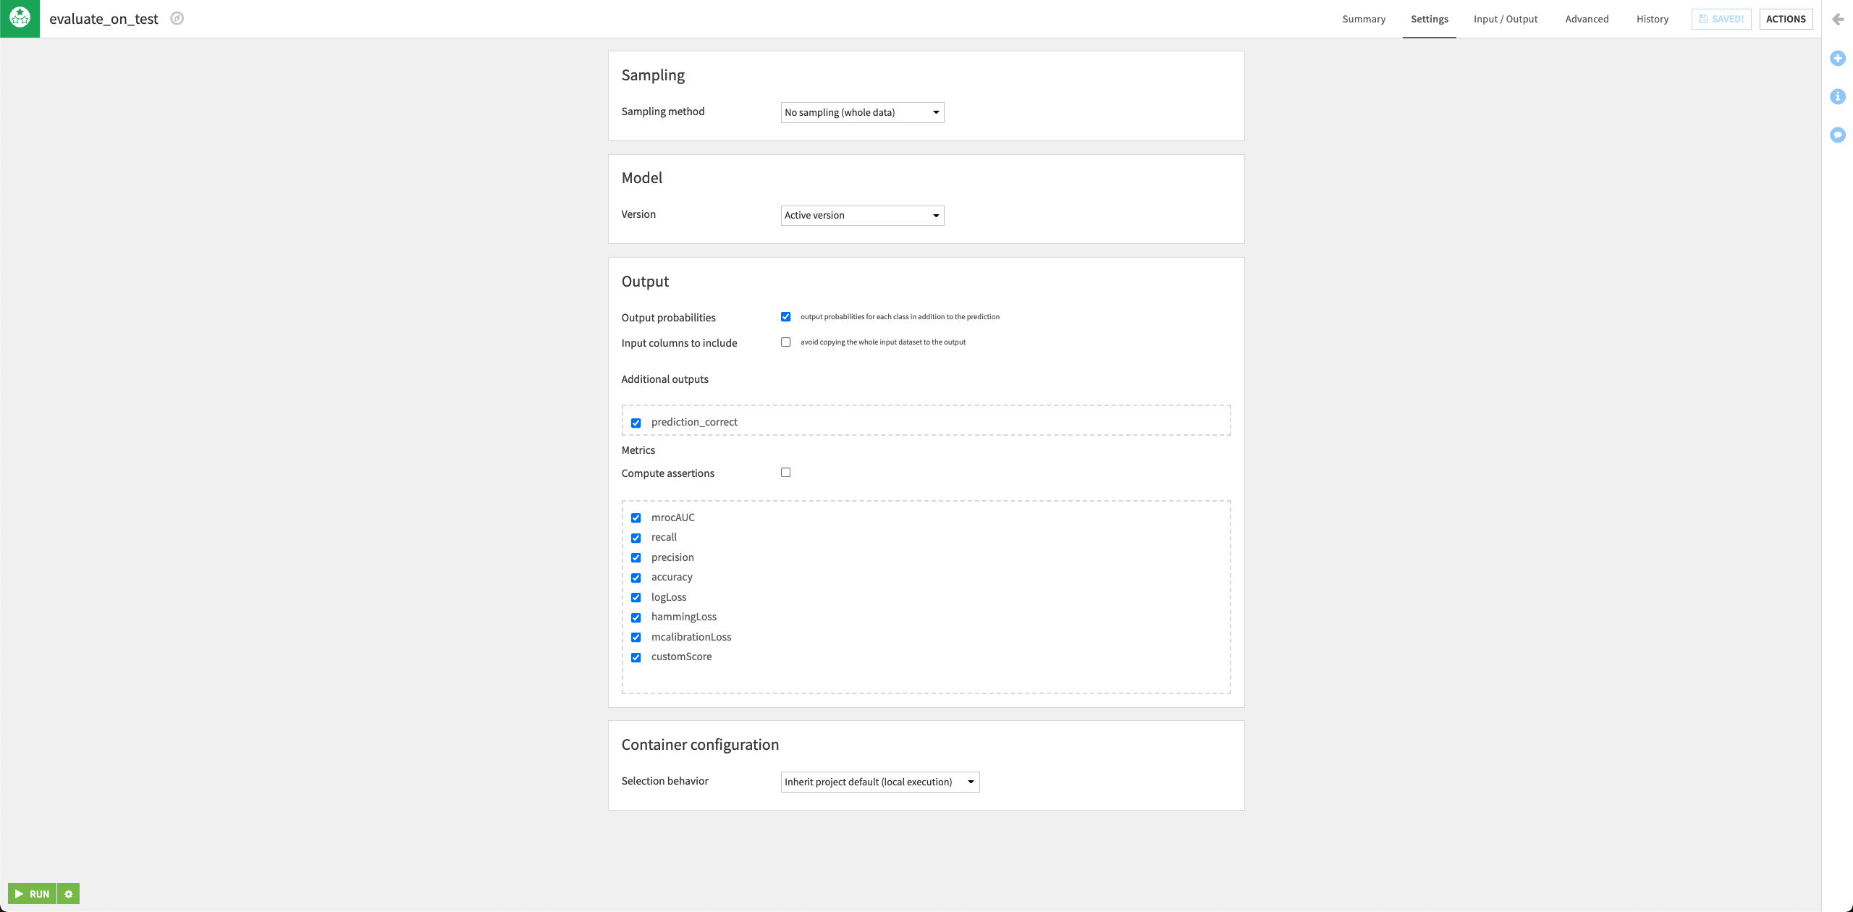Open the add panel with the plus icon
The width and height of the screenshot is (1853, 912).
1838,59
